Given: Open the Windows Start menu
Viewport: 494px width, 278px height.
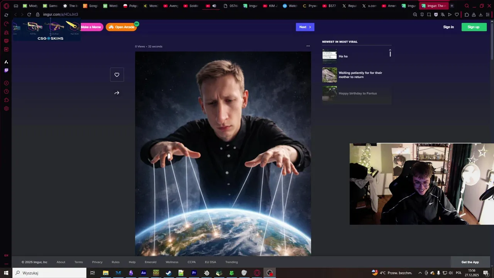Looking at the screenshot, I should 6,273.
